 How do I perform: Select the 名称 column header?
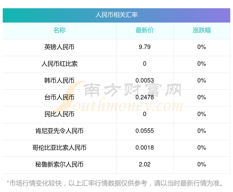pyautogui.click(x=59, y=30)
